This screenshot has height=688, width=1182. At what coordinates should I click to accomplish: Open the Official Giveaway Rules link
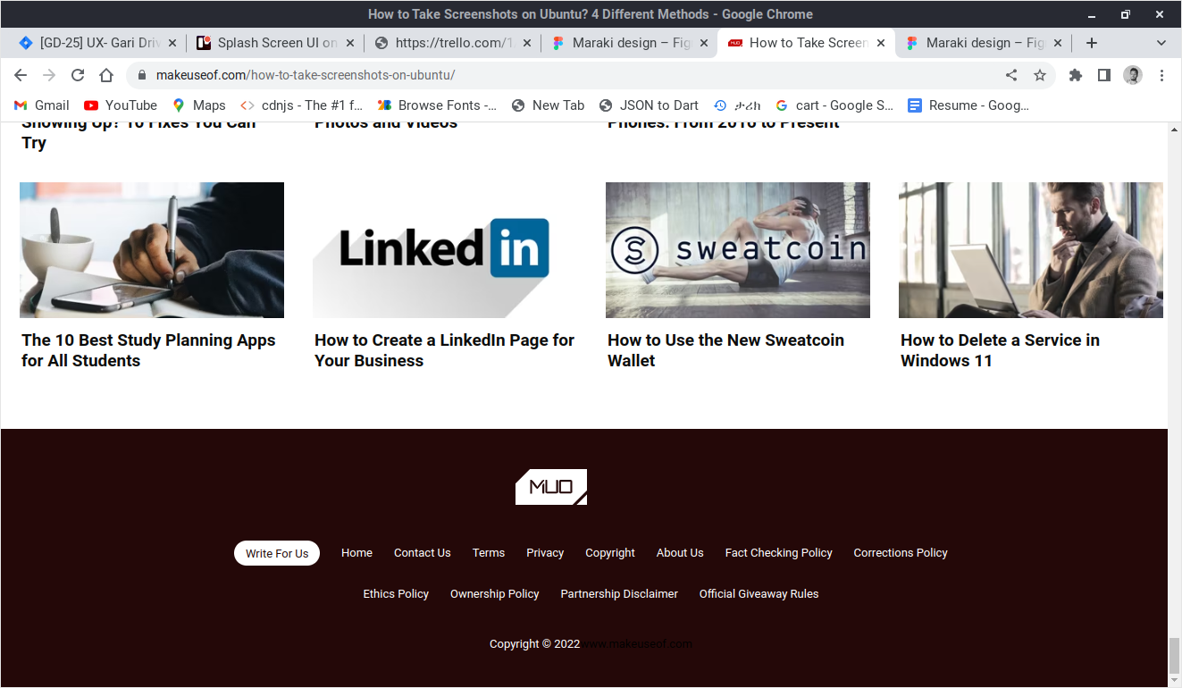click(759, 594)
